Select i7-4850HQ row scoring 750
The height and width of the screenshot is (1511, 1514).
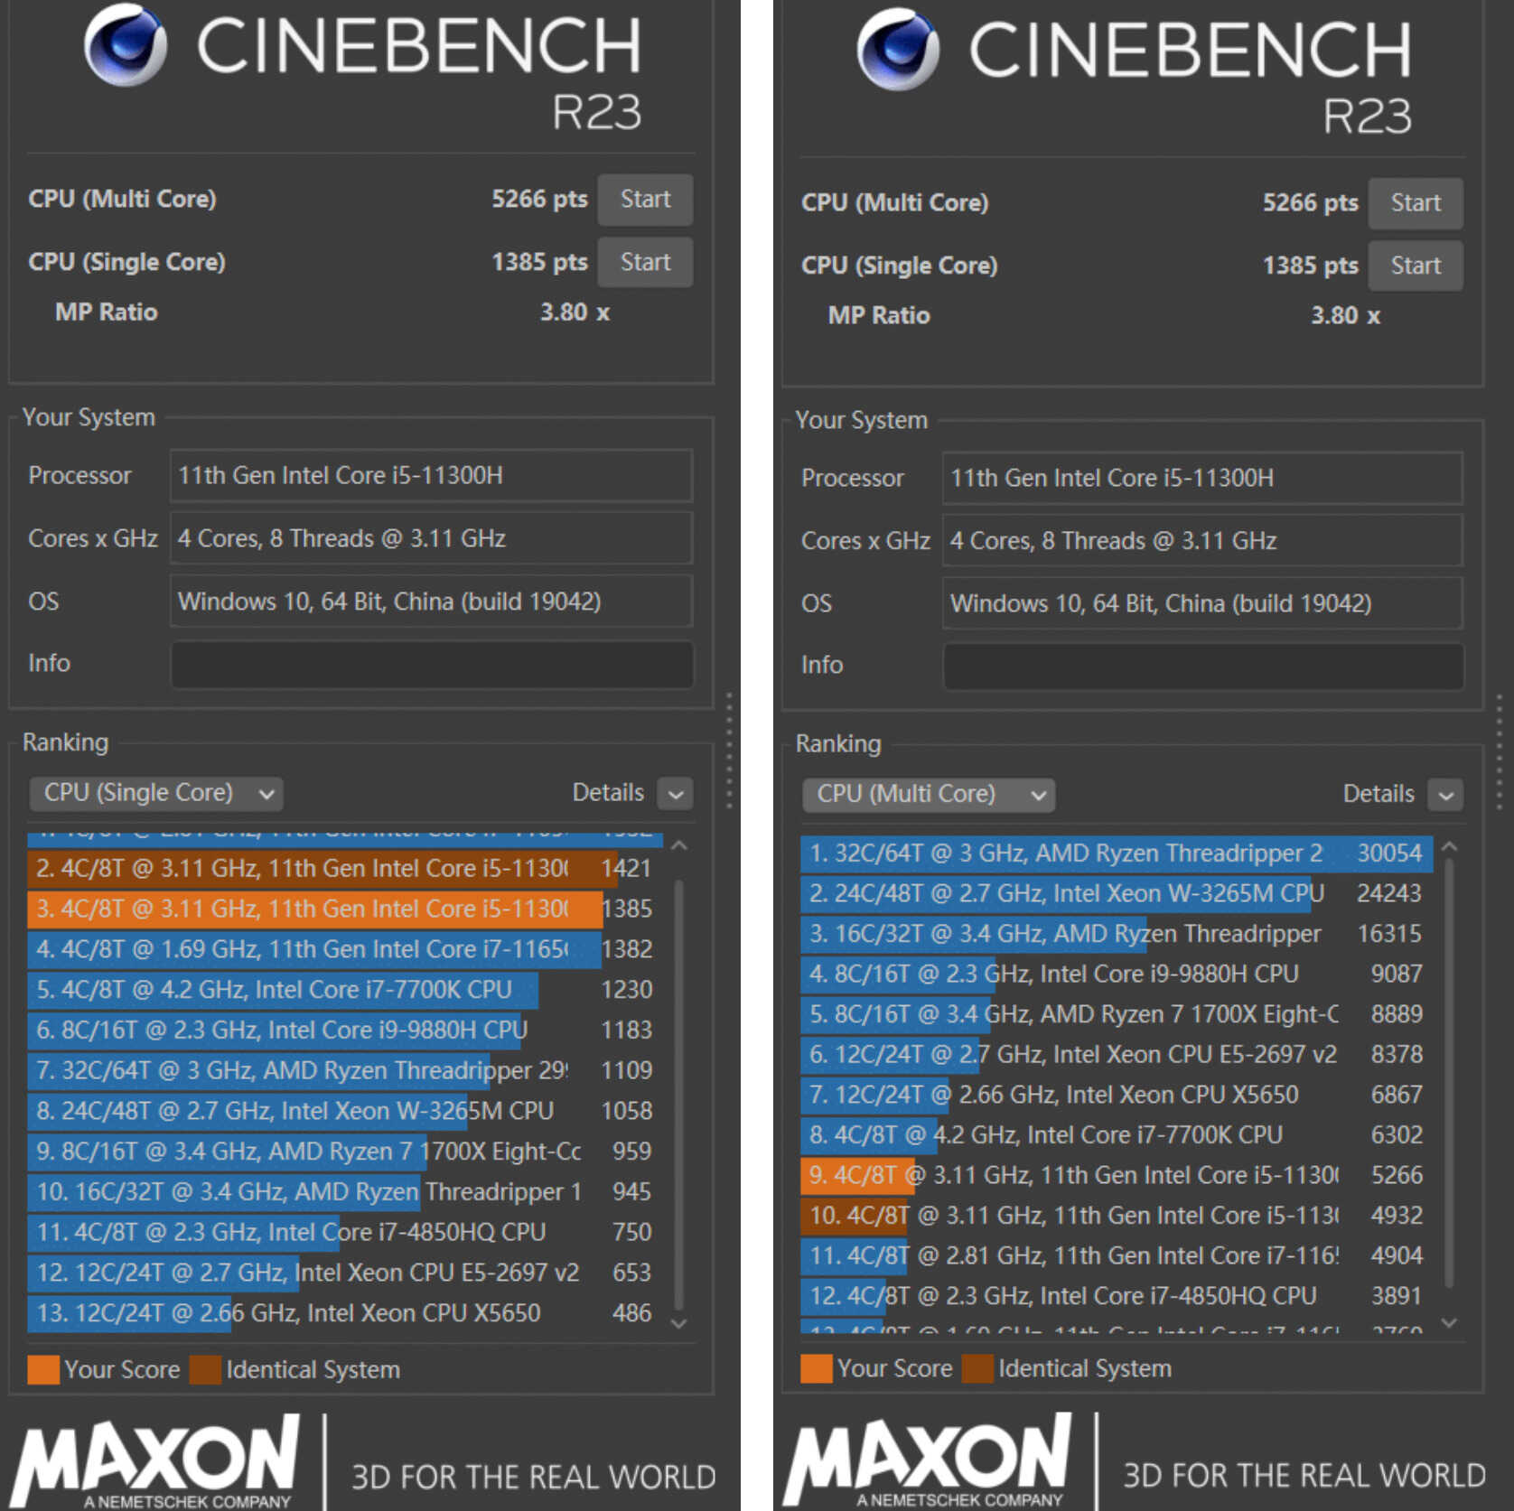(345, 1233)
